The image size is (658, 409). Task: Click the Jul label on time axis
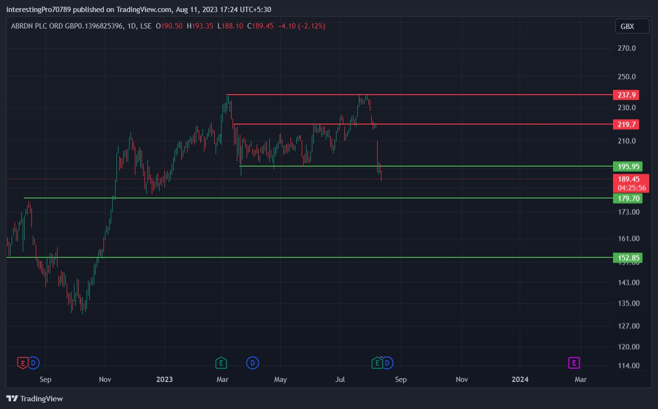pos(340,380)
